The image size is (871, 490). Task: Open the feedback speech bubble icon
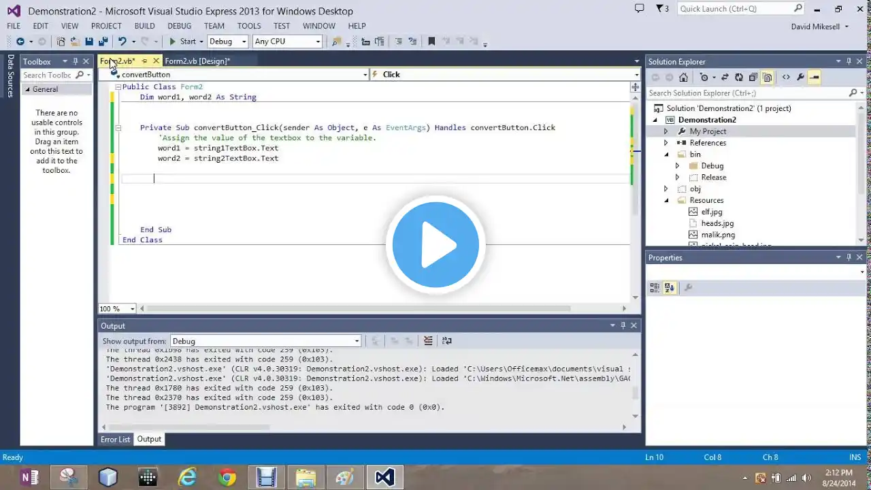pos(639,9)
